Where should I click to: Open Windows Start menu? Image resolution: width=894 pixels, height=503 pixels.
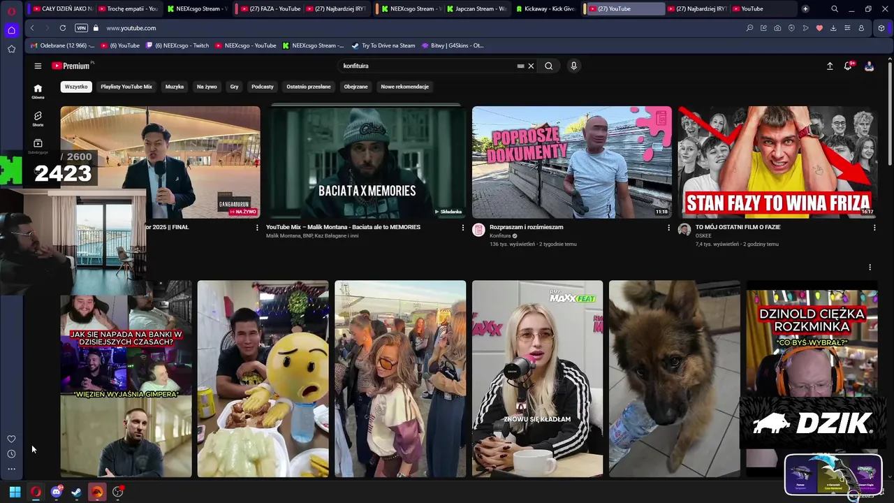pos(15,492)
